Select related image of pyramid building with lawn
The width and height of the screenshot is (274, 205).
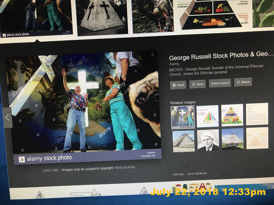(233, 139)
